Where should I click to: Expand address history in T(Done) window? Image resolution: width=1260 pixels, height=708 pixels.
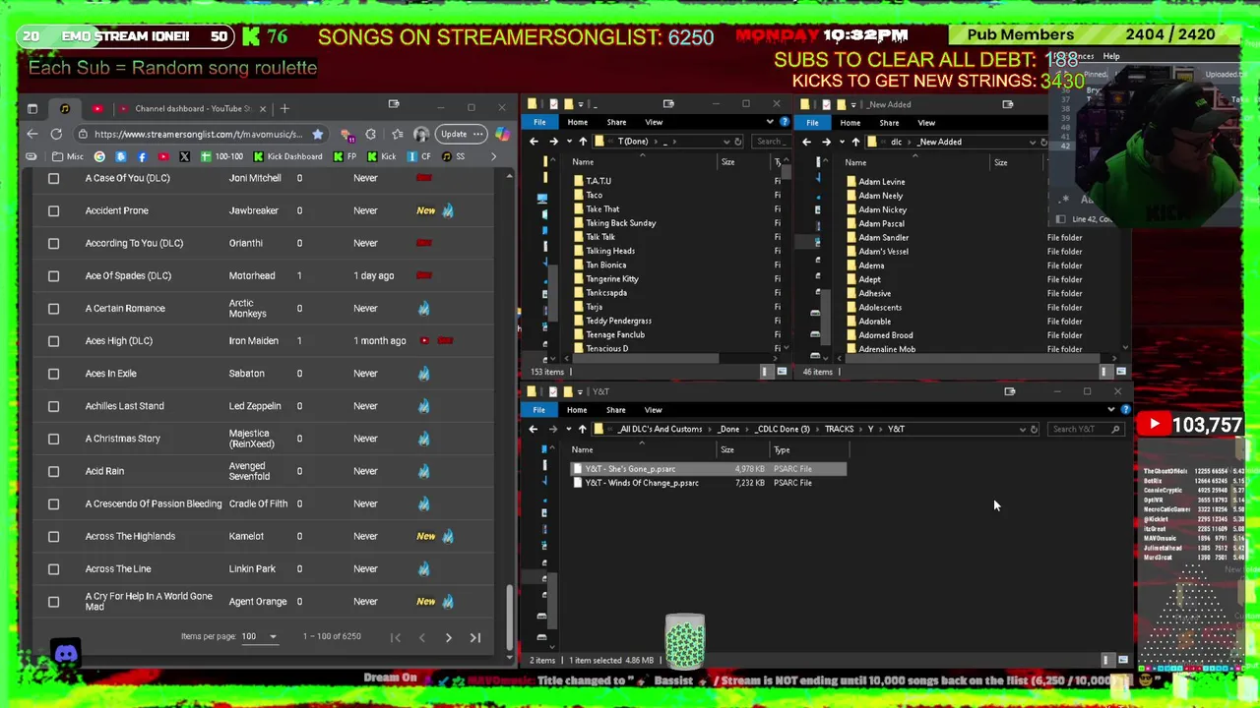[726, 142]
